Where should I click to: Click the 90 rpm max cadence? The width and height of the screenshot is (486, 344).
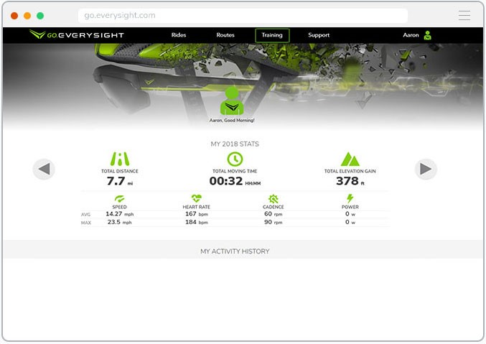click(x=273, y=222)
